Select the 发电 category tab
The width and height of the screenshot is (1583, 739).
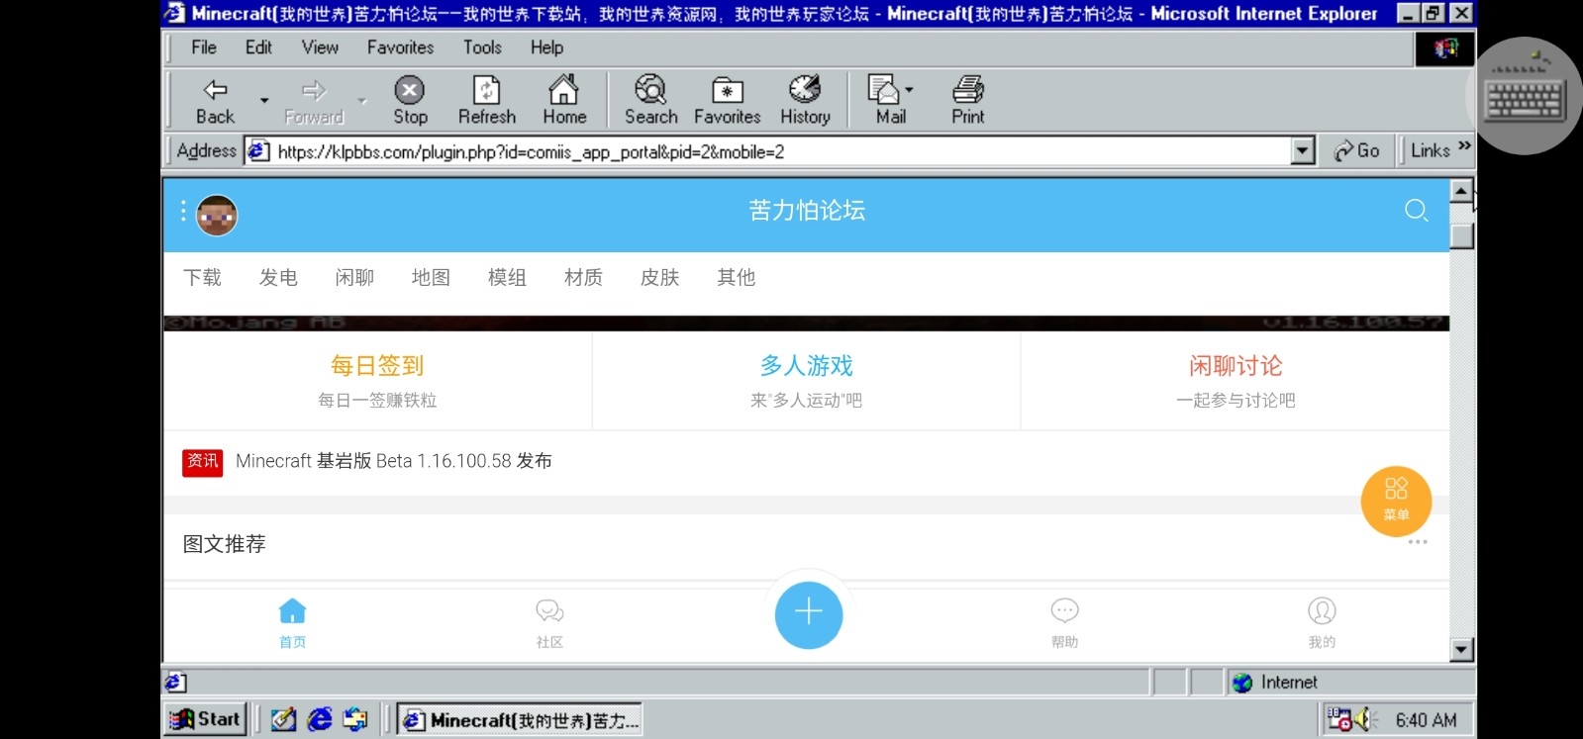click(x=278, y=278)
